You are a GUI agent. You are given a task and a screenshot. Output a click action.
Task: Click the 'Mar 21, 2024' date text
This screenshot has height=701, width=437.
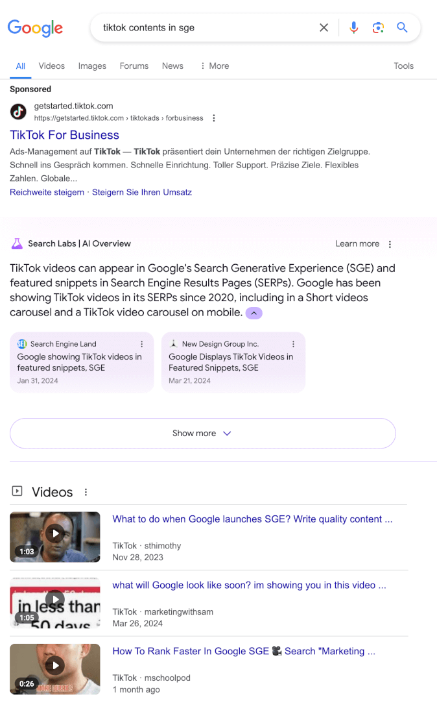tap(189, 380)
